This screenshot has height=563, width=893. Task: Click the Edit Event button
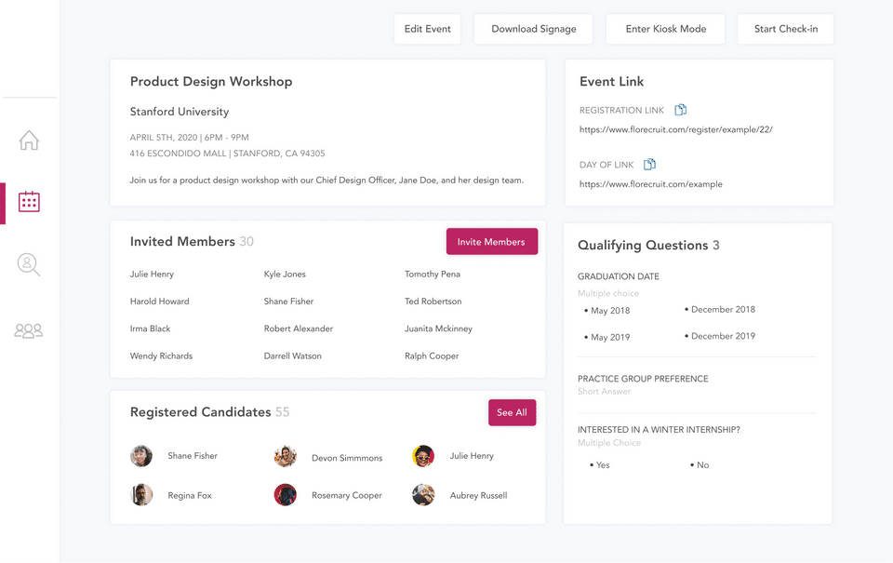pyautogui.click(x=427, y=29)
